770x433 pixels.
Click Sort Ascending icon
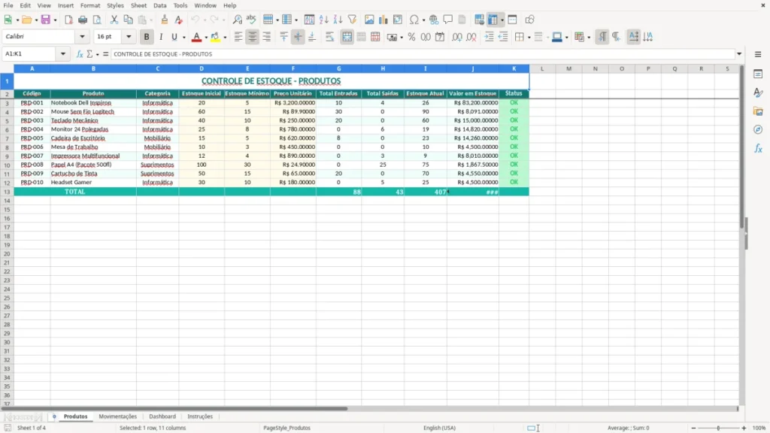click(323, 20)
